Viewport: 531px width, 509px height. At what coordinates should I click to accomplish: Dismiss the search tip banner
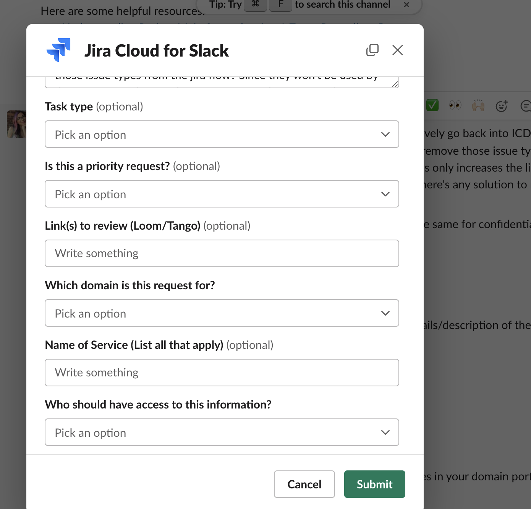pos(406,5)
